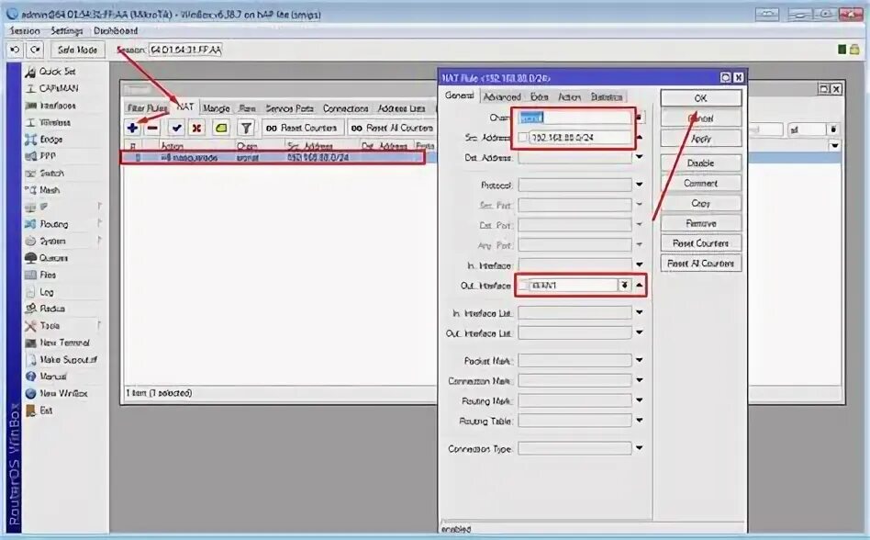This screenshot has width=870, height=540.
Task: Toggle the Safe Mode button
Action: point(77,50)
